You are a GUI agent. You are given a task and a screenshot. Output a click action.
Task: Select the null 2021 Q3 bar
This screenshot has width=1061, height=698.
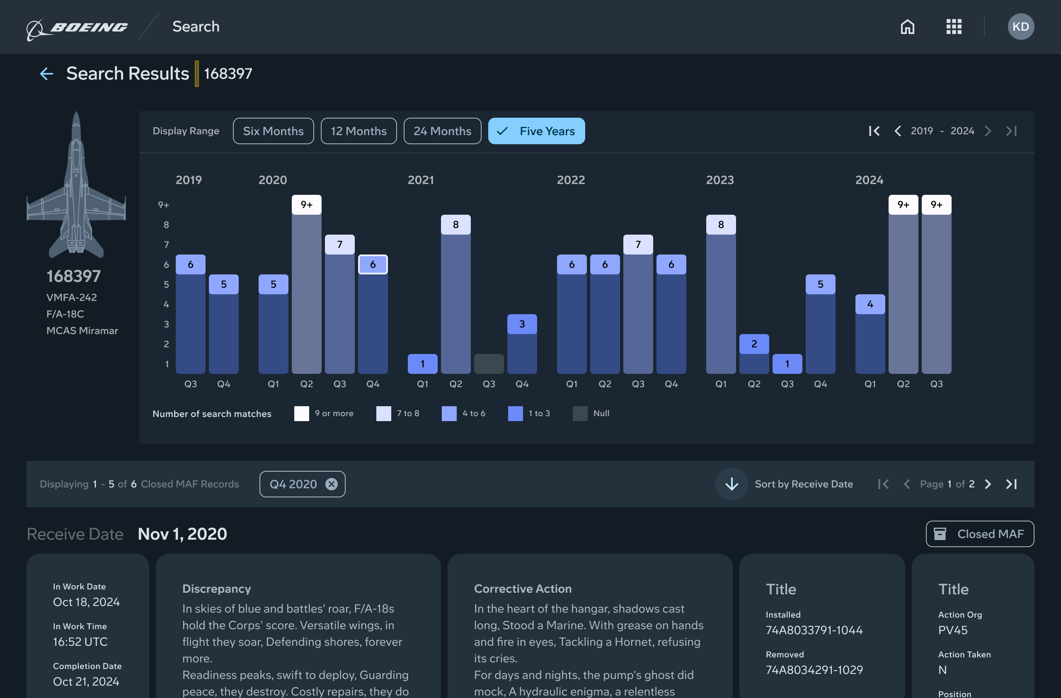tap(489, 364)
